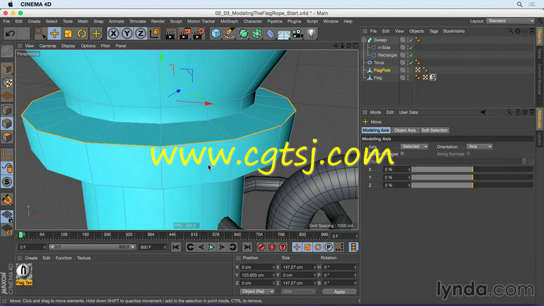Add a subdivision surface generator
Viewport: 544px width, 306px height.
click(x=243, y=33)
